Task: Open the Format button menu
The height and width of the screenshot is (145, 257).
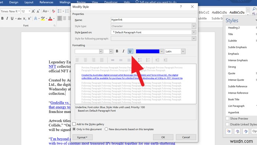Action: point(83,137)
